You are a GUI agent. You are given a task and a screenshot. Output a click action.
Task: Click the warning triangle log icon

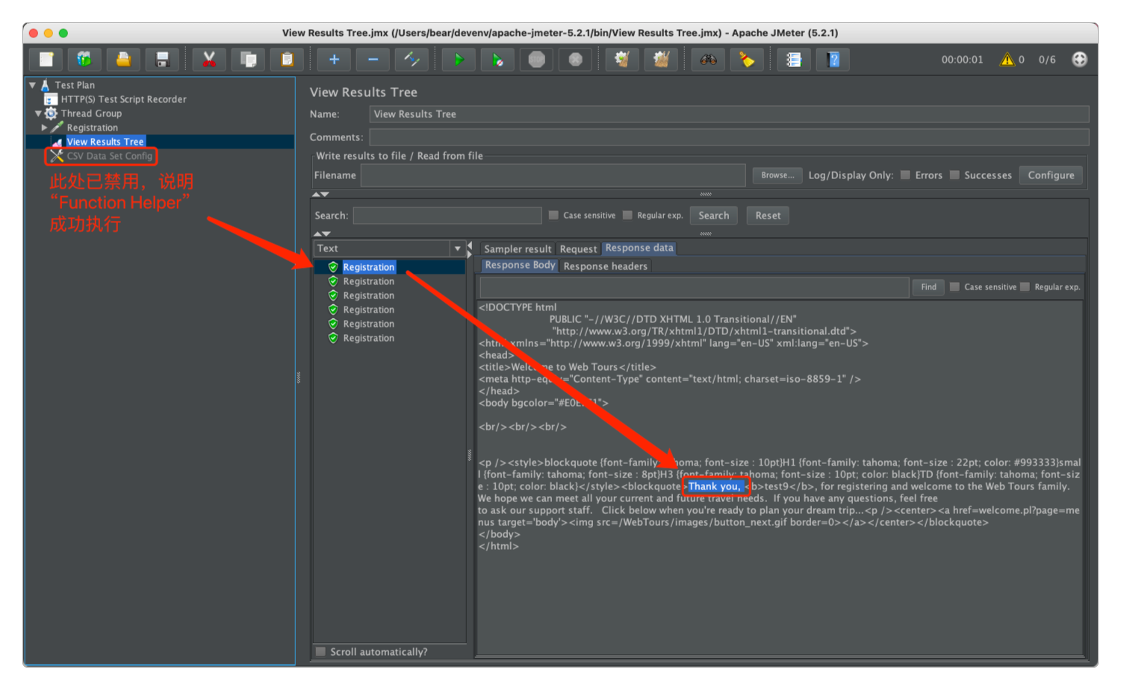[1007, 60]
